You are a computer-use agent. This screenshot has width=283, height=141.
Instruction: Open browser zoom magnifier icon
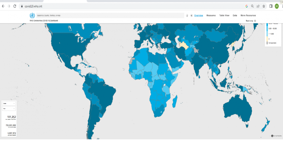[x=252, y=6]
